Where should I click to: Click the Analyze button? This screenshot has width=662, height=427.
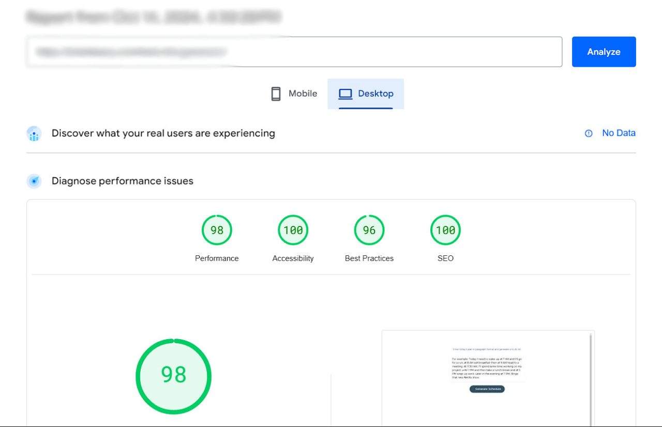point(604,52)
